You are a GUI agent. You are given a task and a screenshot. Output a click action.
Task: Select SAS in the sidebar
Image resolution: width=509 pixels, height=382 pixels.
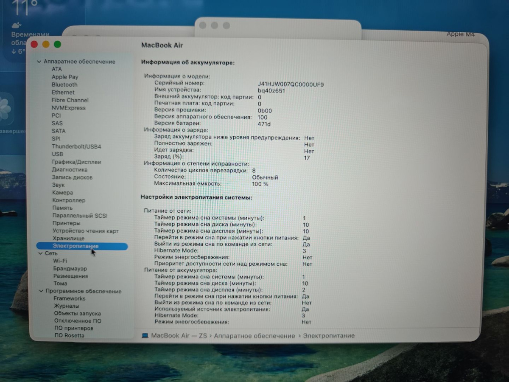(57, 123)
